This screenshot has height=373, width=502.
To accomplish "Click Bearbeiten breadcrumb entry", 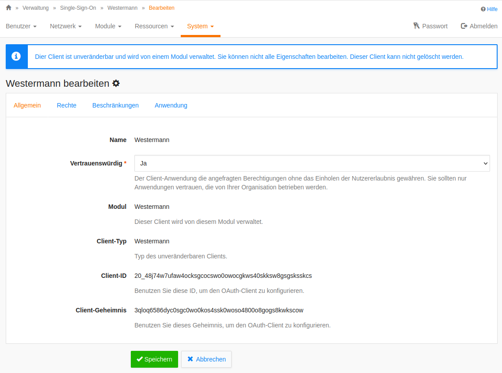I will [x=162, y=8].
